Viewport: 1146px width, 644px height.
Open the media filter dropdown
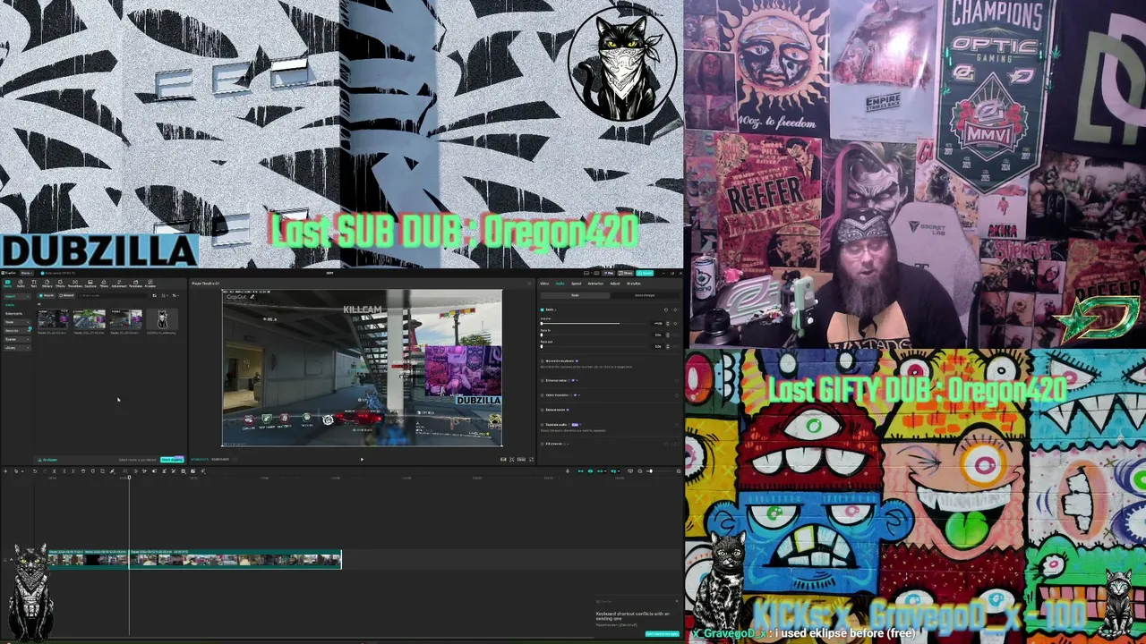175,295
